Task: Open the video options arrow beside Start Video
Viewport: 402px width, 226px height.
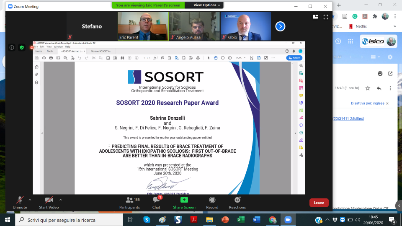Action: [61, 200]
